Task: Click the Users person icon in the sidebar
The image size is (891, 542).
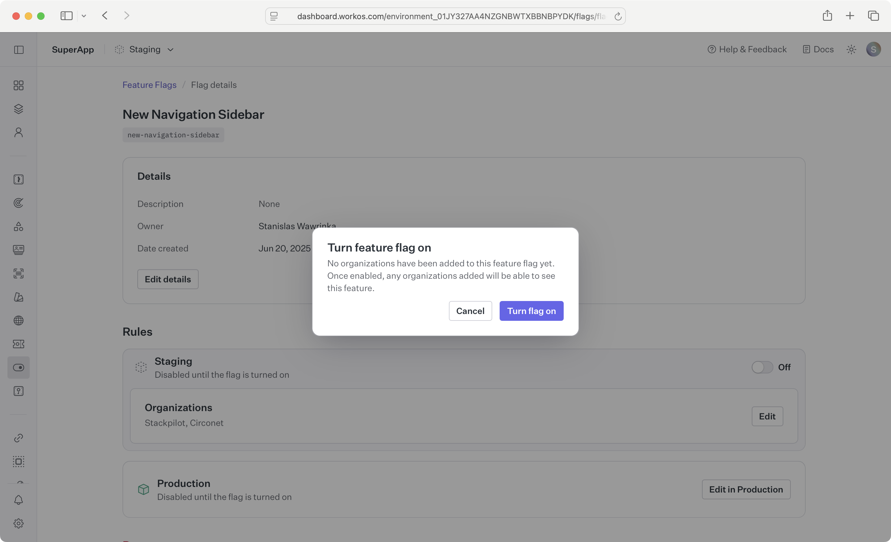Action: pyautogui.click(x=19, y=132)
